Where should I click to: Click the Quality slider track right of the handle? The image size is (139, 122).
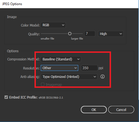point(77,34)
